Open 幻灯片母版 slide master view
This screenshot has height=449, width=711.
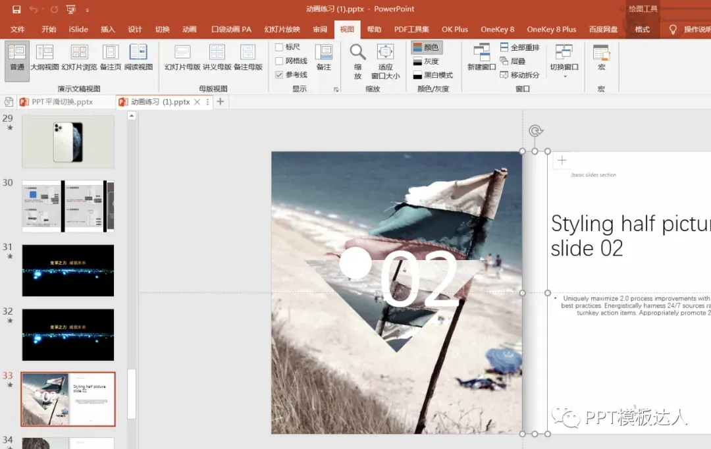coord(182,58)
